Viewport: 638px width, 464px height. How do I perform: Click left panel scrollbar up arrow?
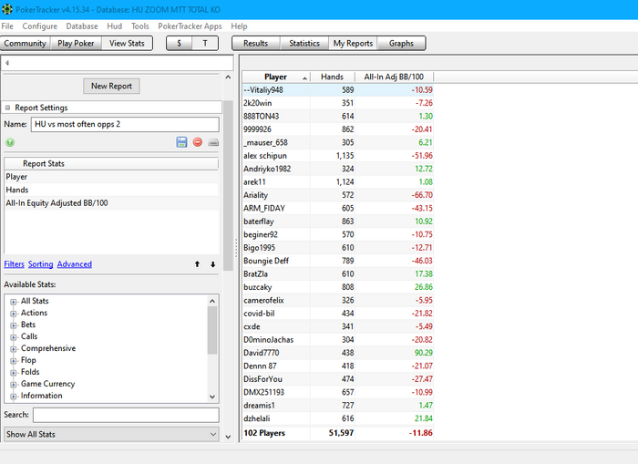(x=228, y=77)
